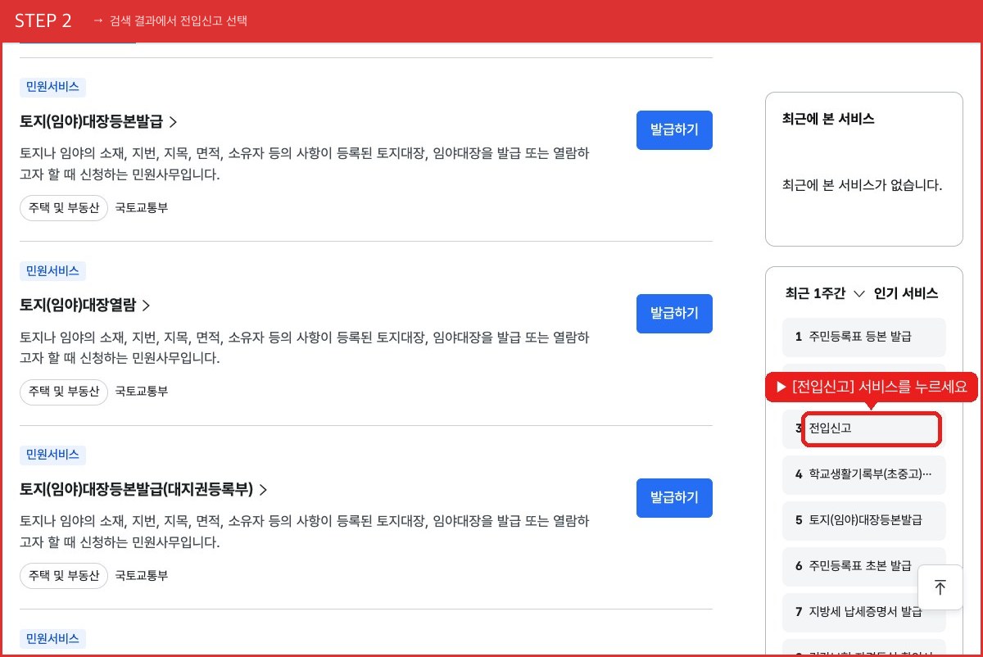Click 국토교통부 label under 대지권등록부 result
The width and height of the screenshot is (983, 657).
point(142,576)
